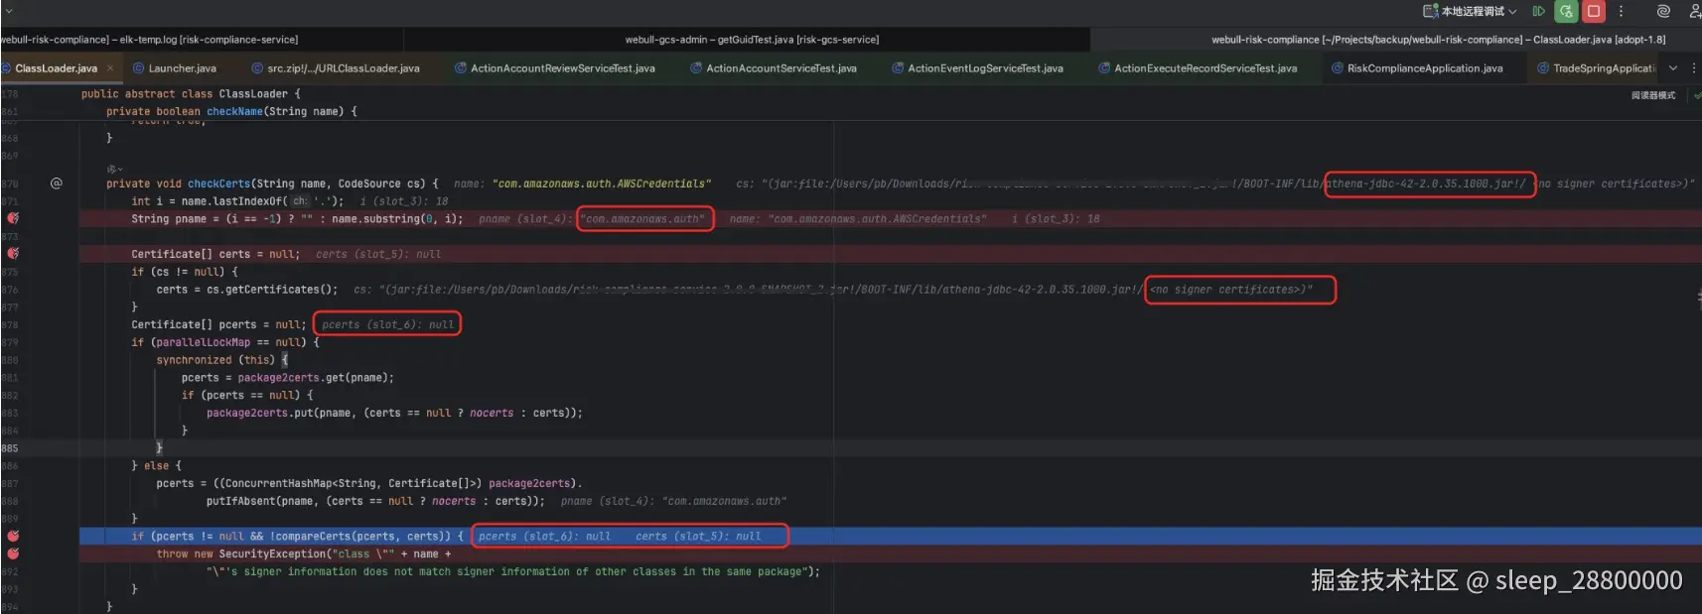Click the 本地远程调试 run configuration icon
The image size is (1702, 614).
click(1431, 11)
